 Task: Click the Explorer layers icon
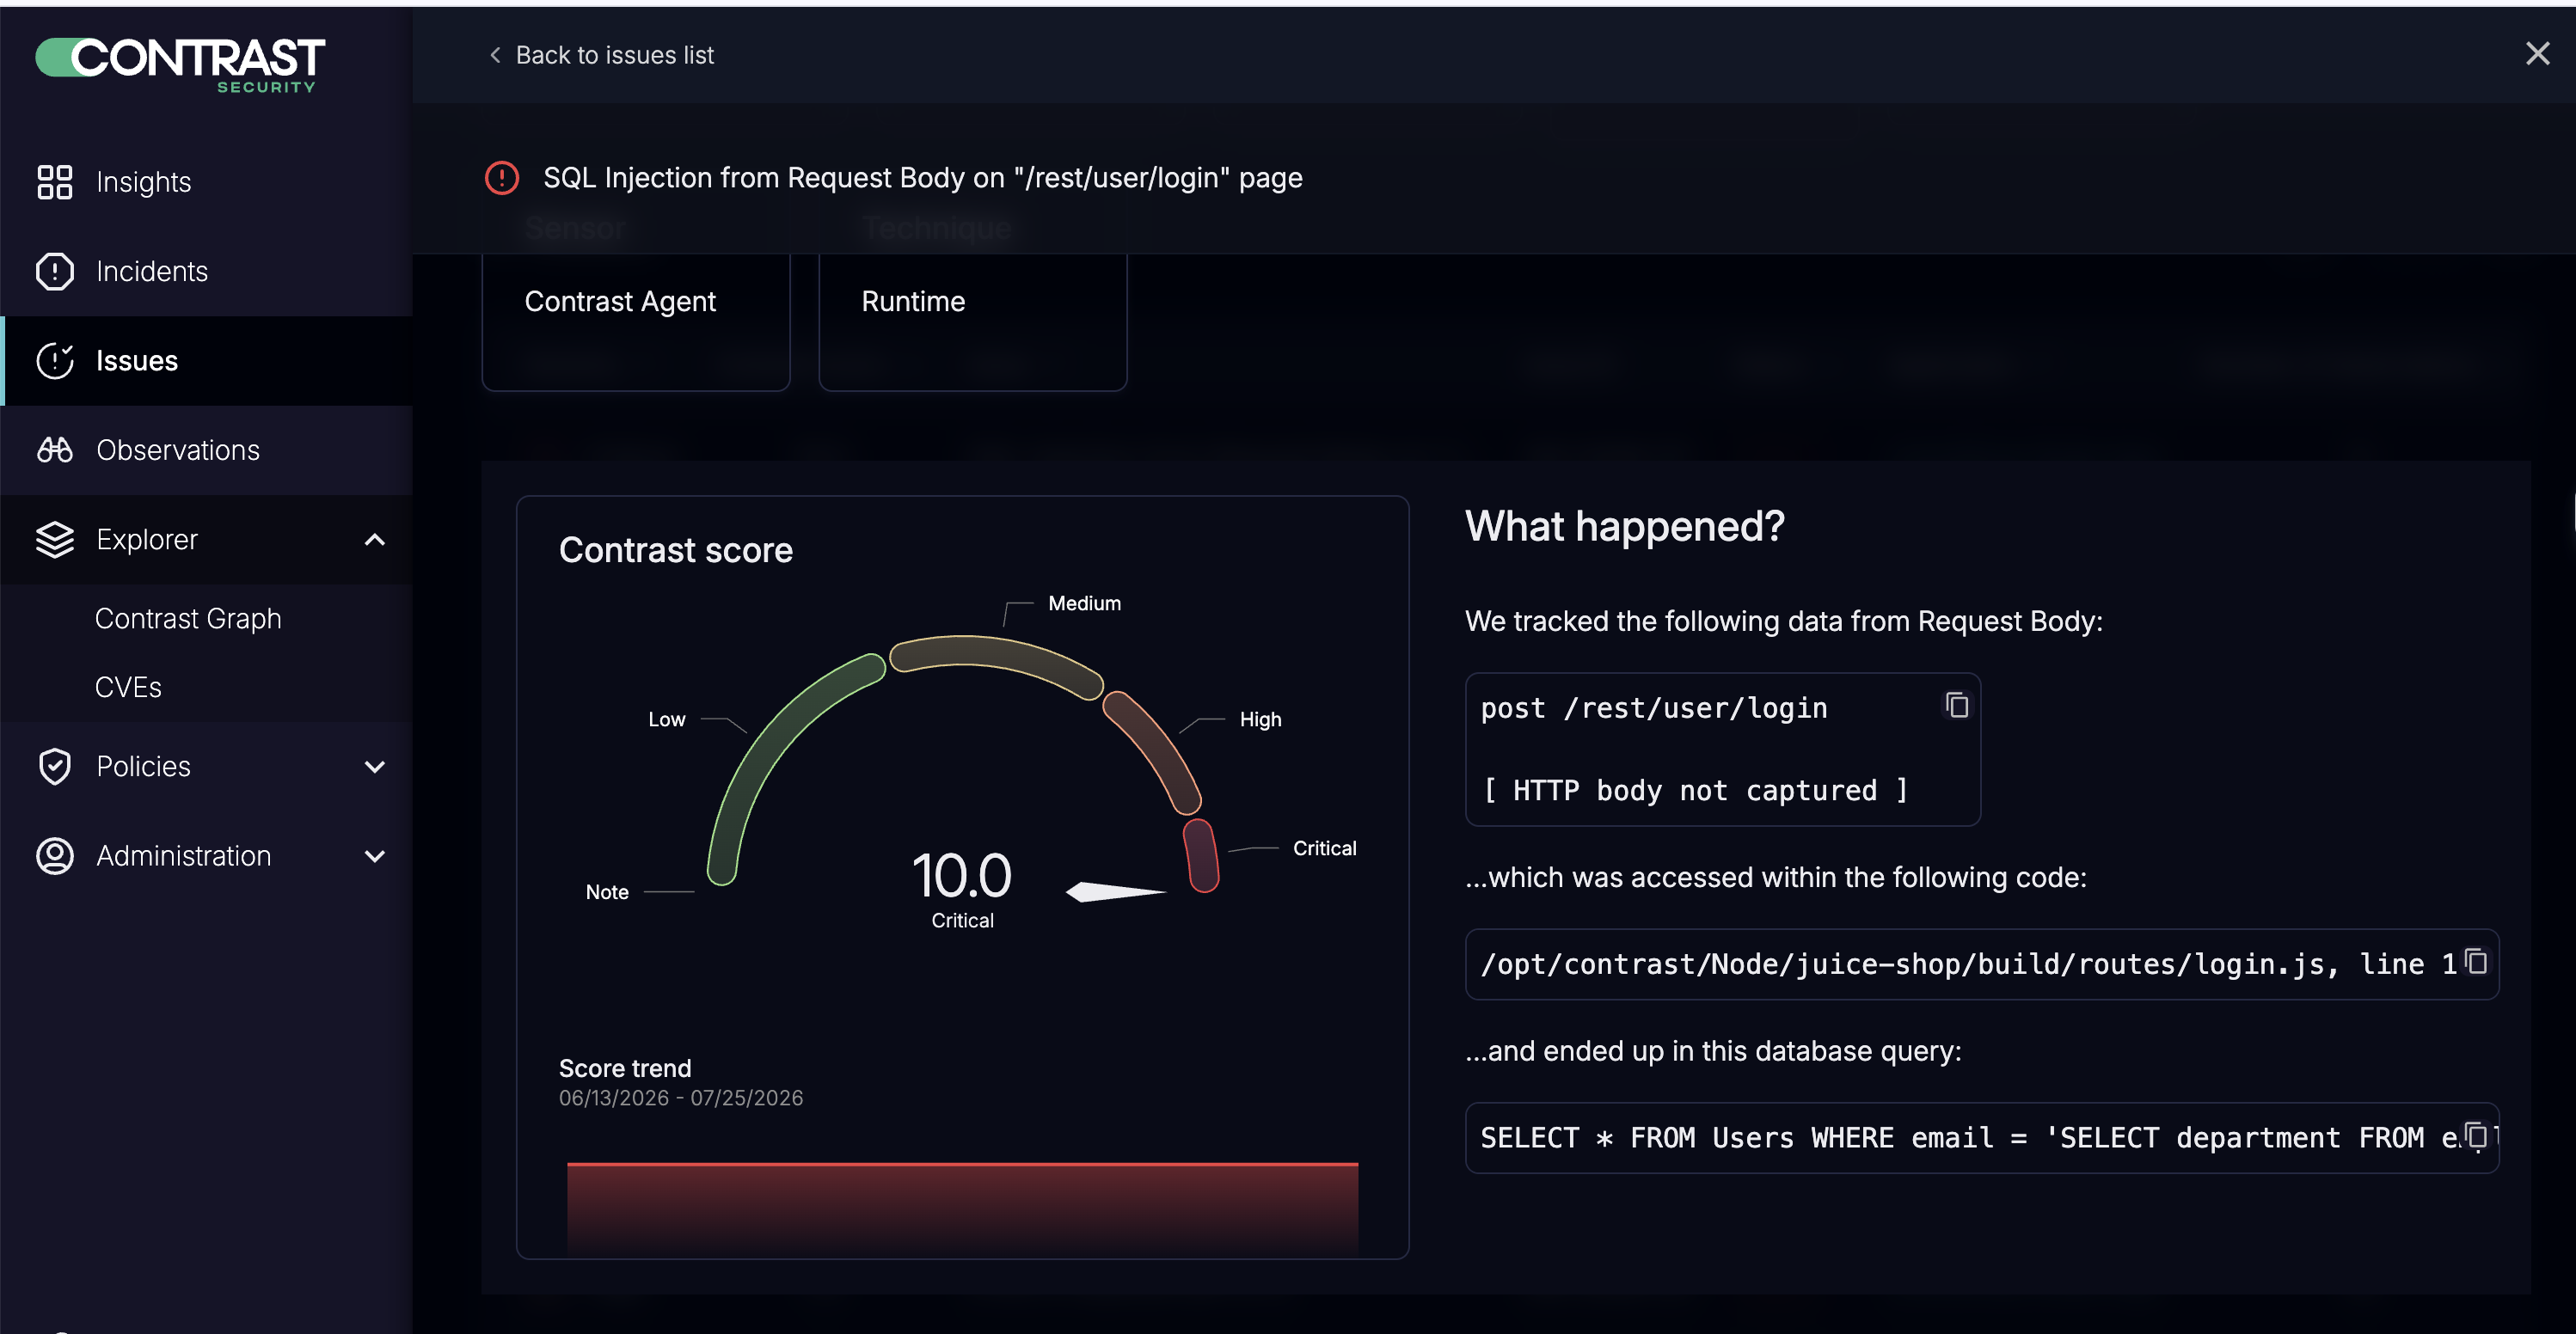54,539
